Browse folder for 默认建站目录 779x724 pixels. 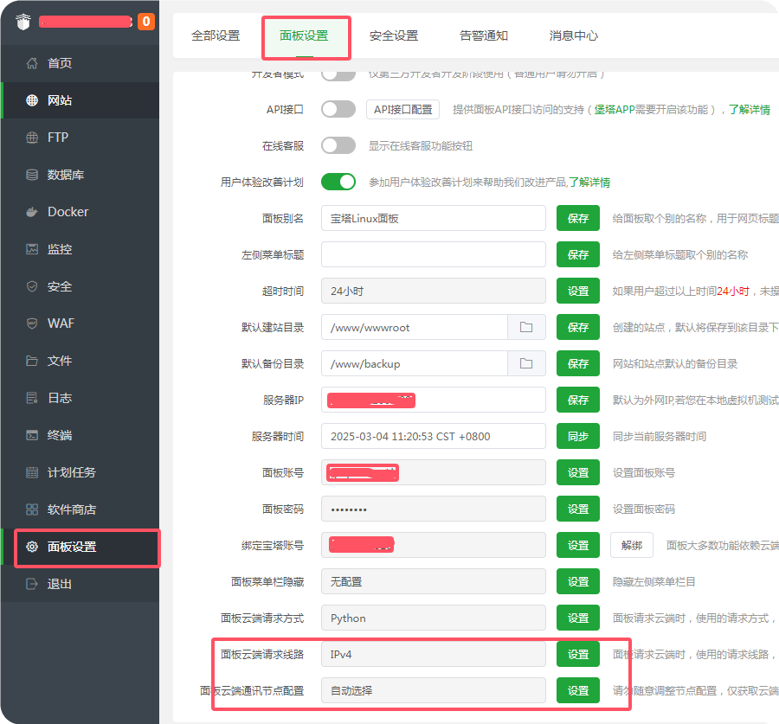click(526, 327)
